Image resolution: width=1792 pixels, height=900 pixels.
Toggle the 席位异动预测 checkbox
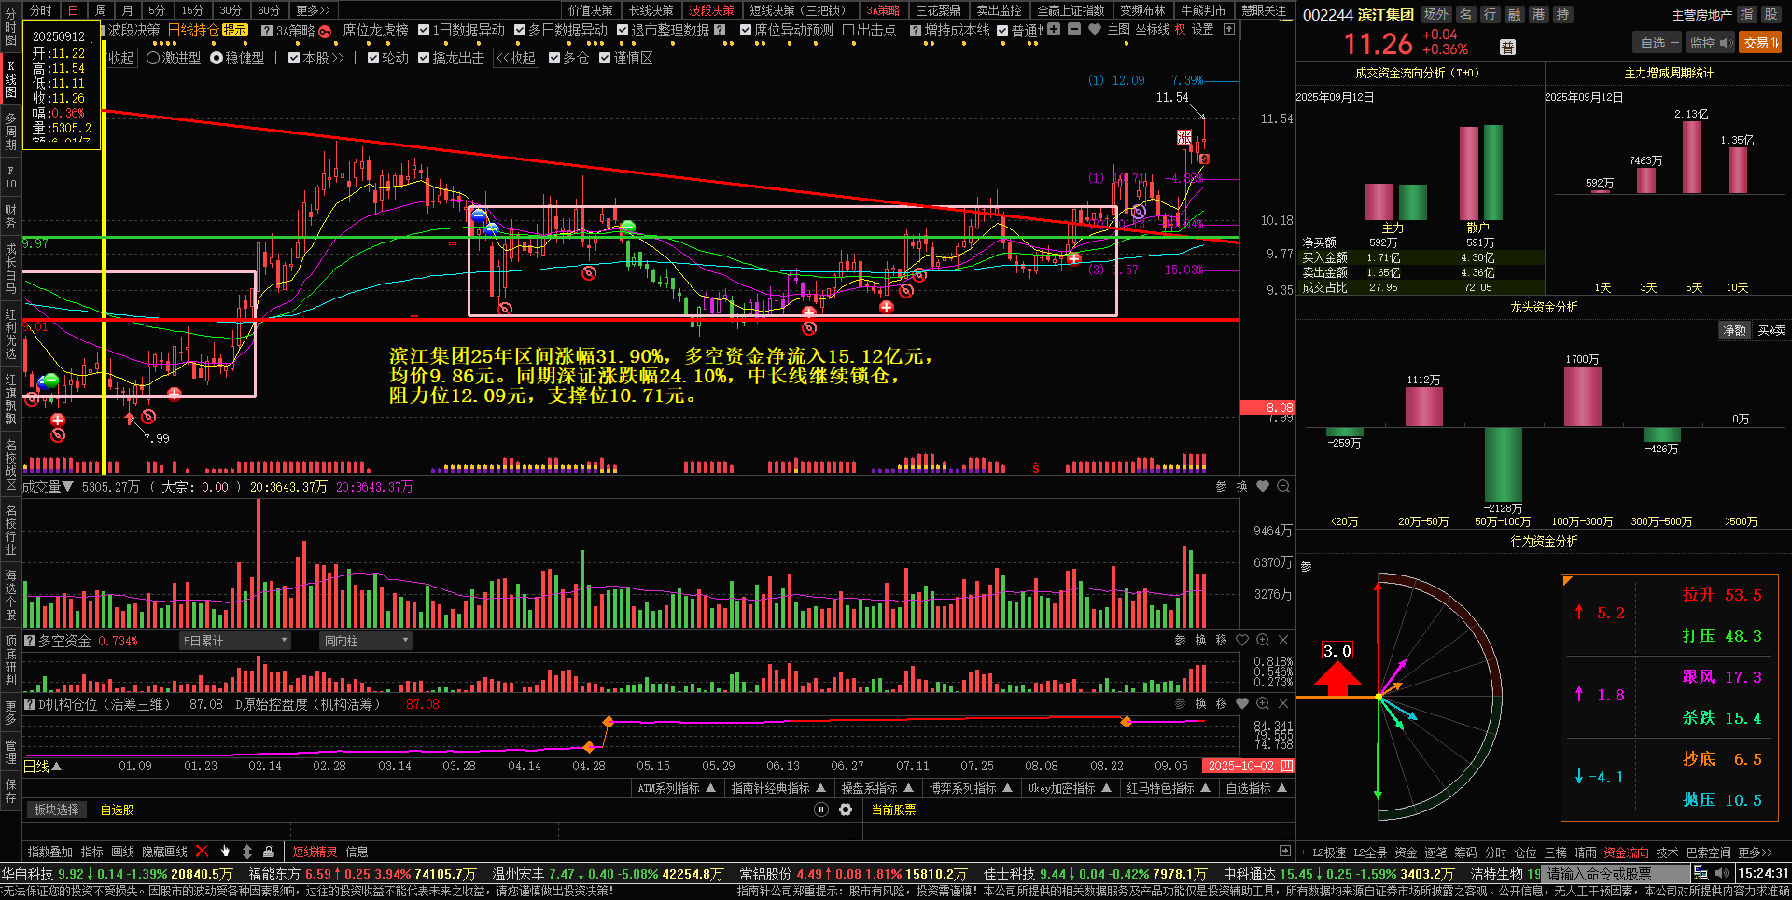[x=746, y=31]
